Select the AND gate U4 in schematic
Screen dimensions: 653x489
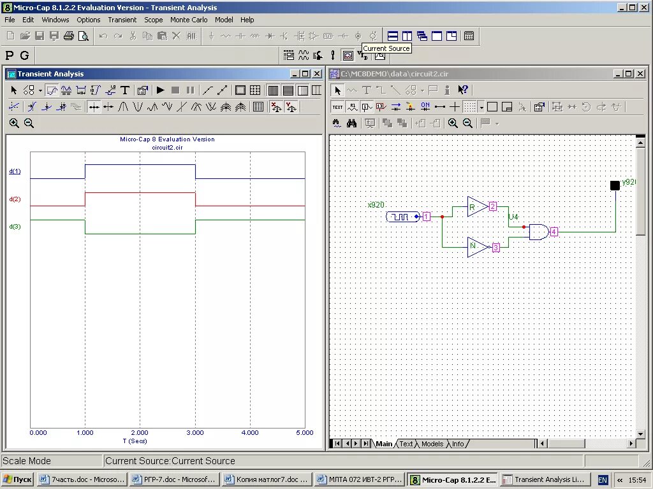(x=539, y=232)
